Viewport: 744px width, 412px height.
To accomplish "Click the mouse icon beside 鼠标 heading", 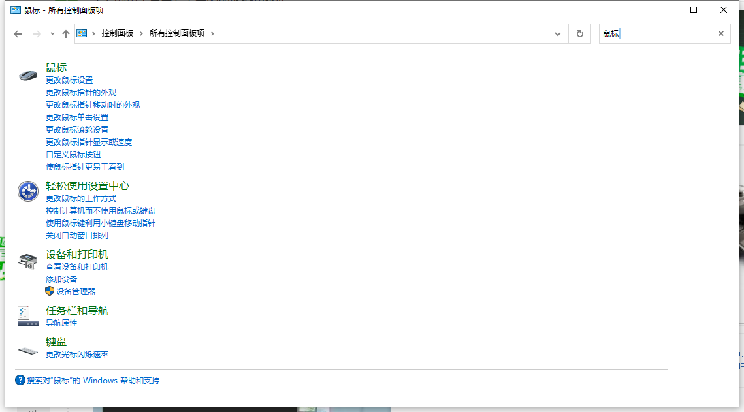I will click(28, 74).
